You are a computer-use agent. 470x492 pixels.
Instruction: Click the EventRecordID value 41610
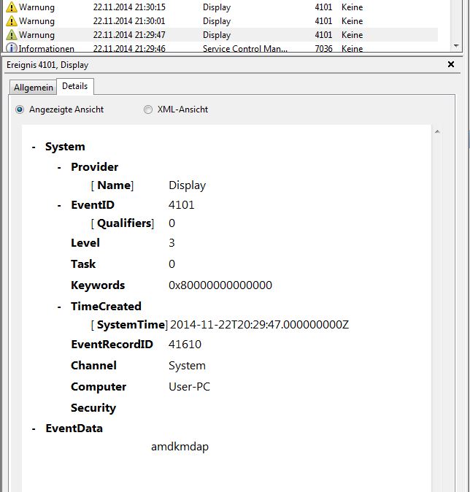coord(185,345)
